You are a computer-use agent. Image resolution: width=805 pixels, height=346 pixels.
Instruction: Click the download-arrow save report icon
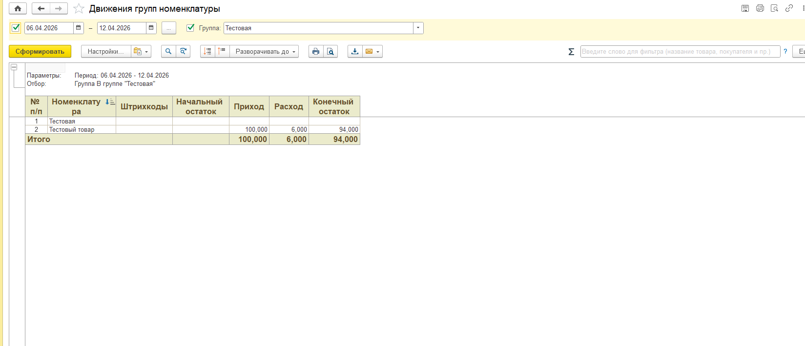355,51
